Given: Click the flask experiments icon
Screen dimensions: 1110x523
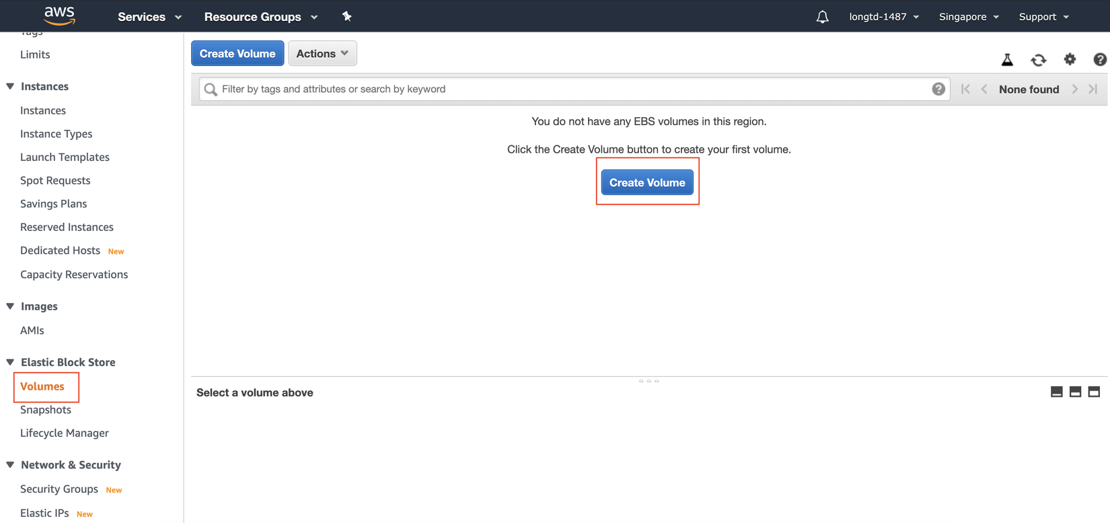Looking at the screenshot, I should [x=1007, y=60].
